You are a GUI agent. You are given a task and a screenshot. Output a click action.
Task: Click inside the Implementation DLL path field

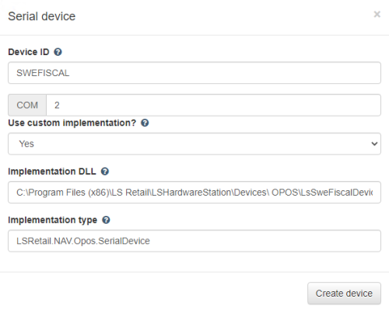(x=194, y=193)
